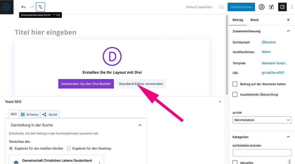
Task: Open the preview device icon
Action: (x=221, y=7)
